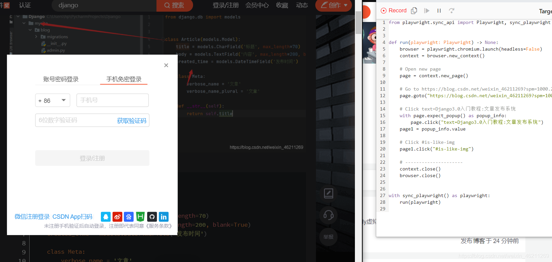Copy the generated Playwright script
This screenshot has height=262, width=552.
(x=414, y=11)
